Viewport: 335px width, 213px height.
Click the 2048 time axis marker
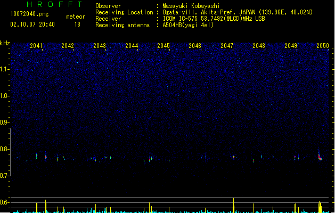(259, 46)
